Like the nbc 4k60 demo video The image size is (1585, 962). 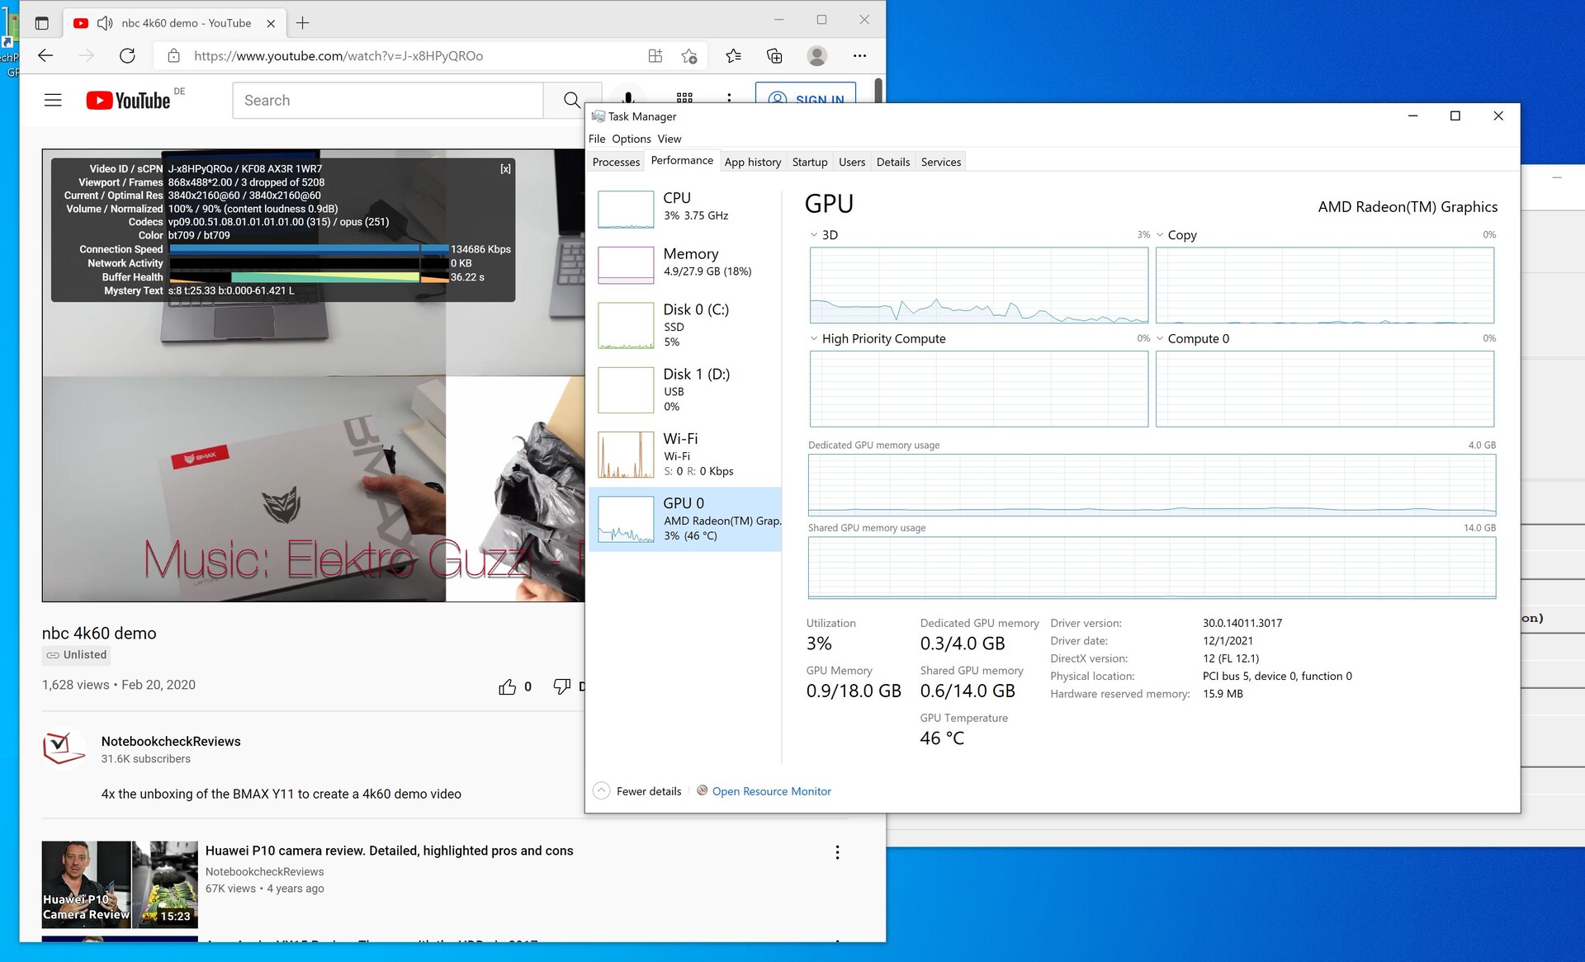507,686
